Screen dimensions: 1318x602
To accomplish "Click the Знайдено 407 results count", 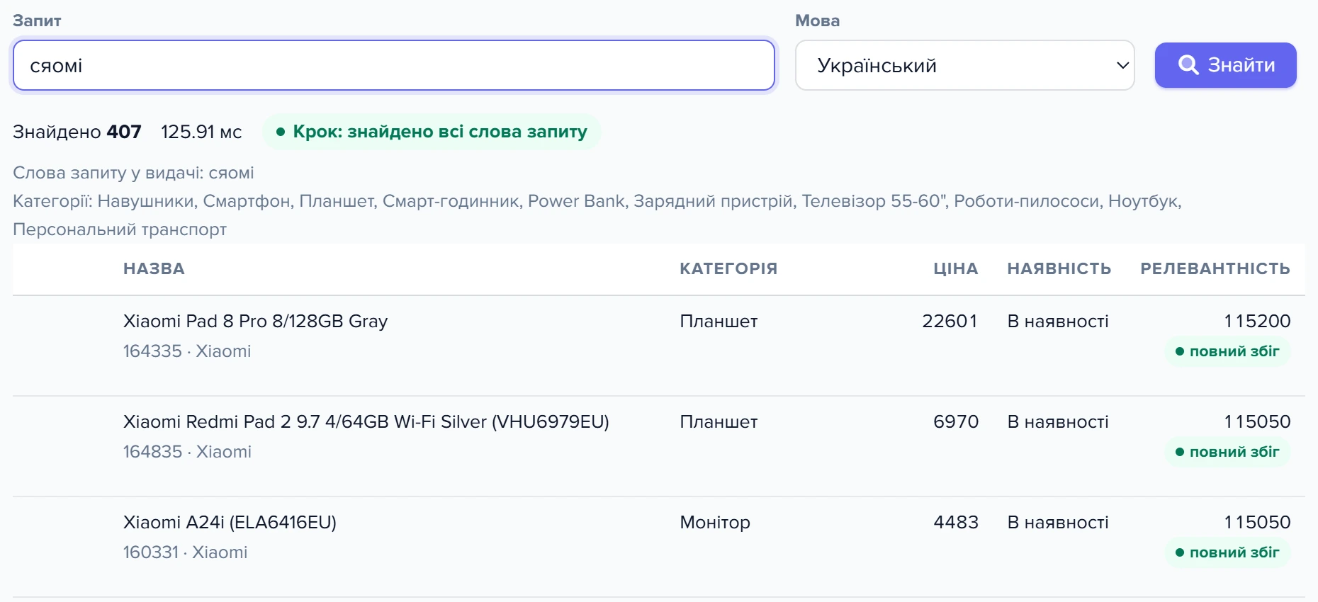I will (77, 132).
